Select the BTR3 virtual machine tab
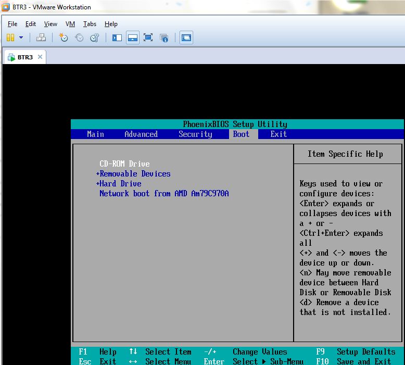The height and width of the screenshot is (365, 405). [x=24, y=57]
